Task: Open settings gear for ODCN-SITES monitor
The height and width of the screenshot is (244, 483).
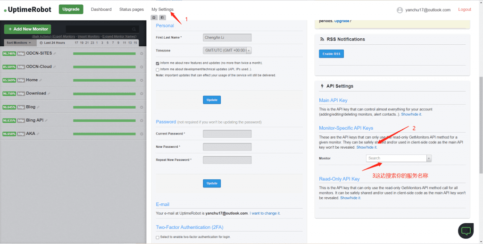Action: (x=142, y=54)
